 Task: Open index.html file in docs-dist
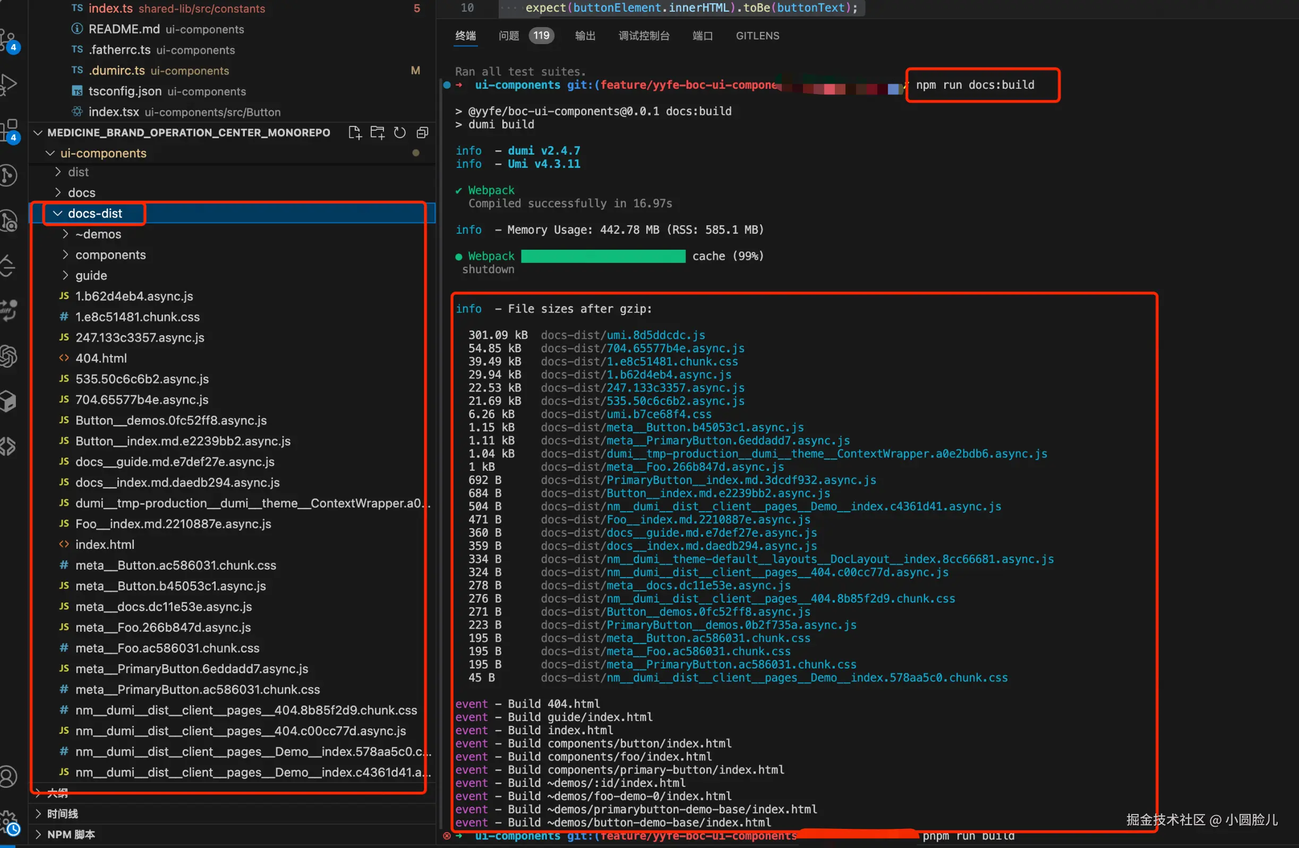coord(105,545)
